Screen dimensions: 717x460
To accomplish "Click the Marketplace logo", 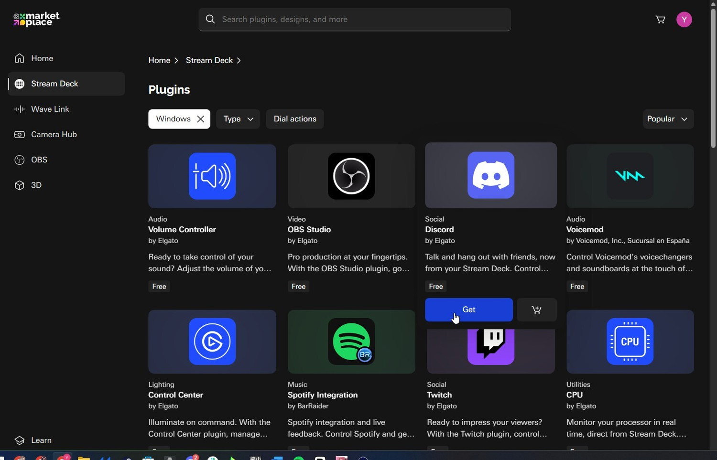I will coord(36,20).
